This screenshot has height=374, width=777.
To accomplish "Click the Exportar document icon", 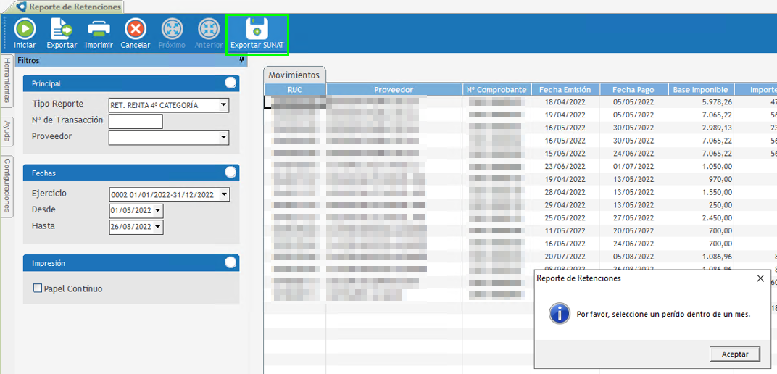I will (62, 29).
